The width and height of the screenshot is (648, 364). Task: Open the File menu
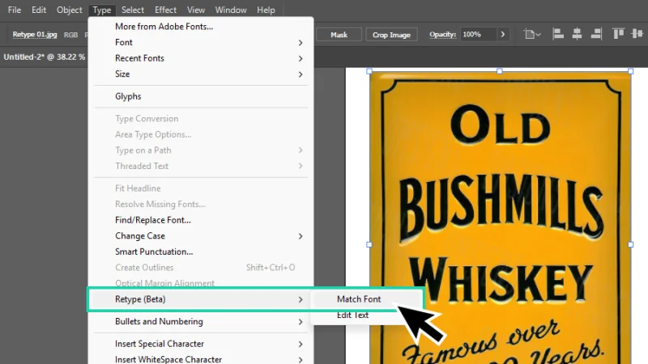pyautogui.click(x=15, y=10)
